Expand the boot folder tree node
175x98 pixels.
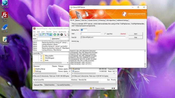pos(41,60)
